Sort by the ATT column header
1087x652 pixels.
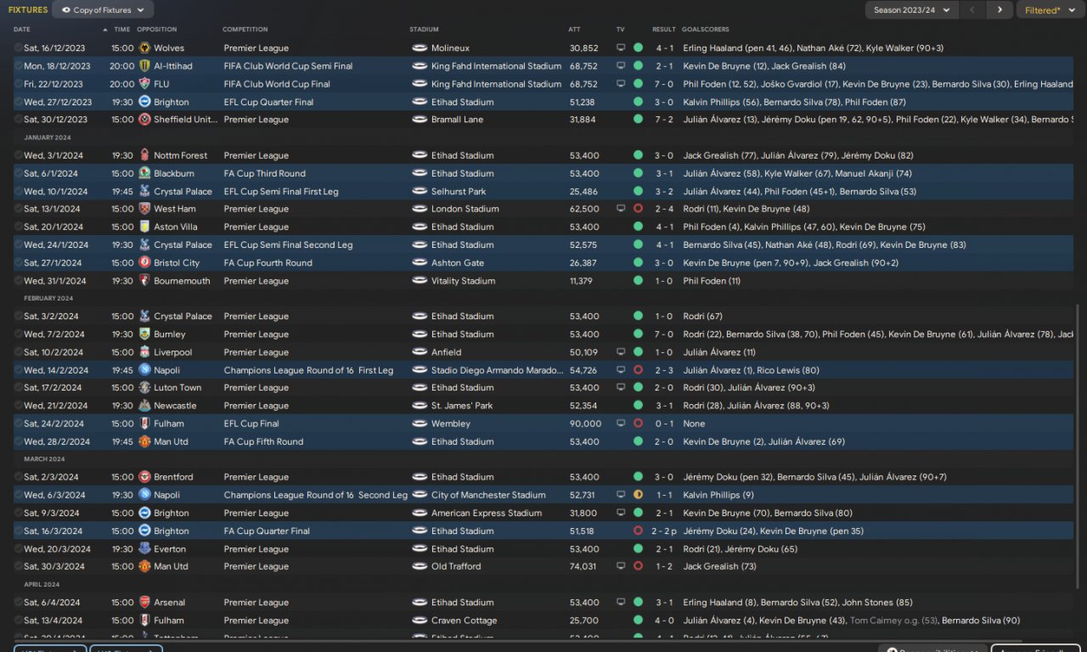pos(574,30)
